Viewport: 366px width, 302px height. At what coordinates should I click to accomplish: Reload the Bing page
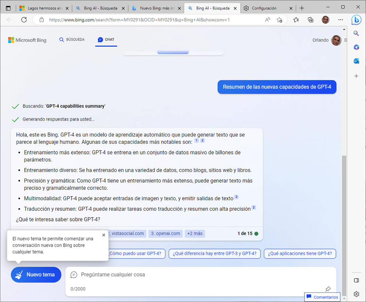(x=24, y=20)
